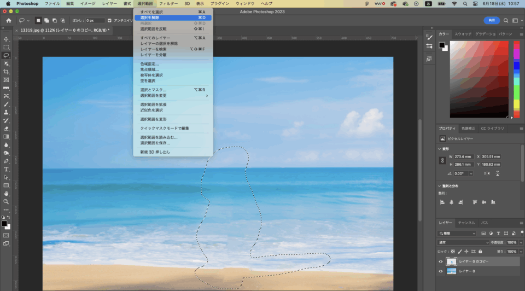This screenshot has width=525, height=291.
Task: Choose クイックマスクモードで編集 menu entry
Action: 173,128
